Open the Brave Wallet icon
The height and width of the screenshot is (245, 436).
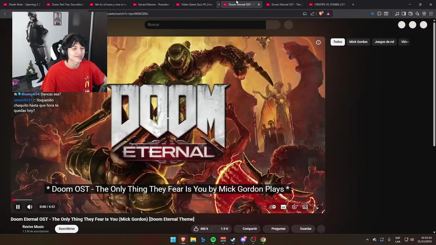[410, 14]
